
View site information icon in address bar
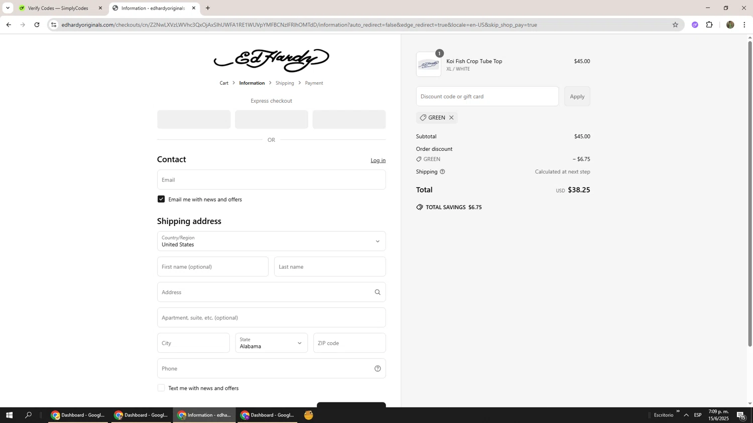pos(54,25)
